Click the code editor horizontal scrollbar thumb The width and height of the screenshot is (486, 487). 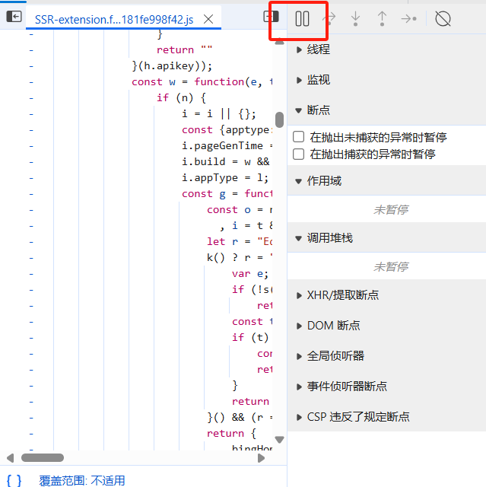click(43, 457)
